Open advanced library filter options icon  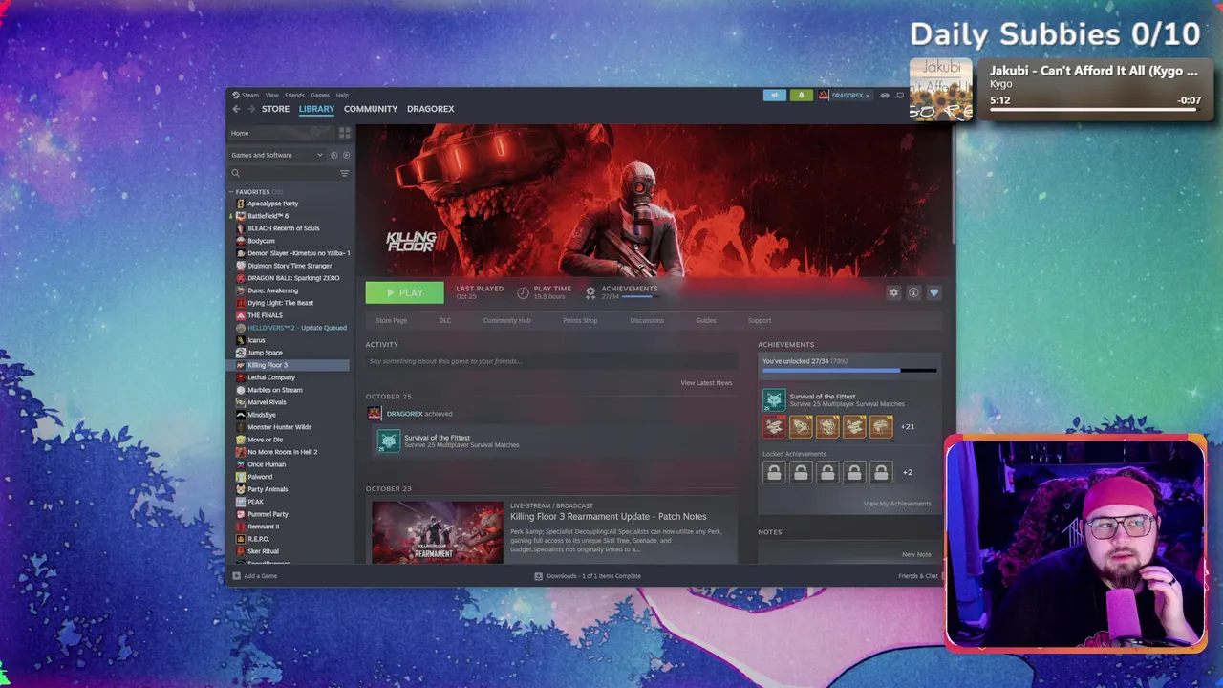344,173
